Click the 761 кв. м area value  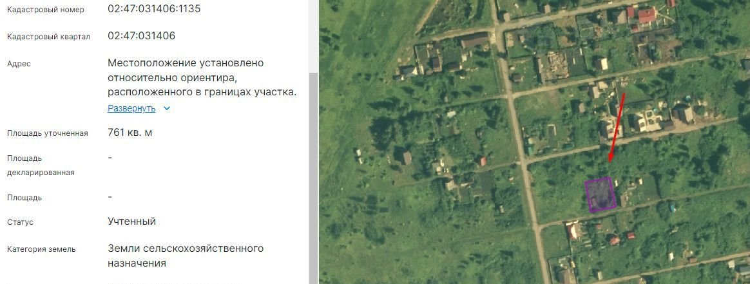130,133
